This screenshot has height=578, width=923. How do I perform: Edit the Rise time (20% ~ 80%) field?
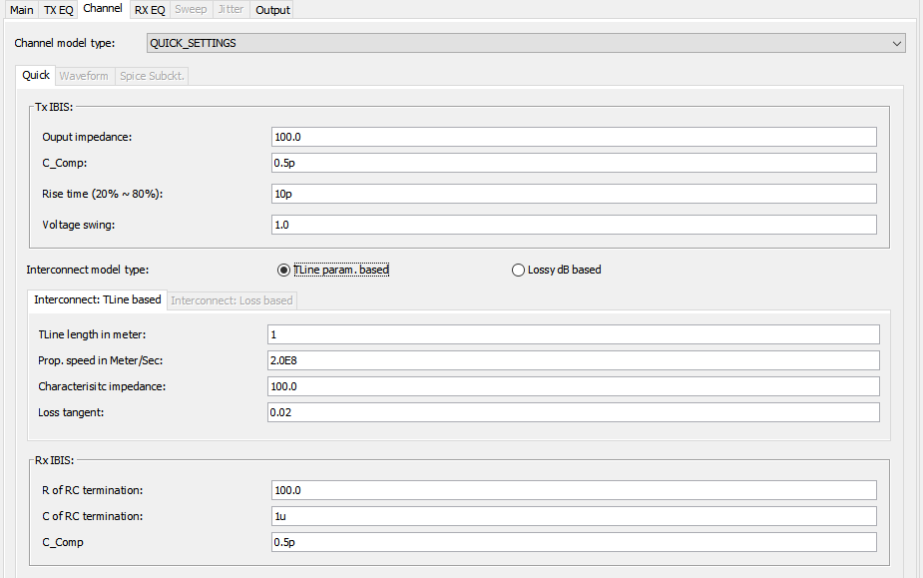[573, 194]
